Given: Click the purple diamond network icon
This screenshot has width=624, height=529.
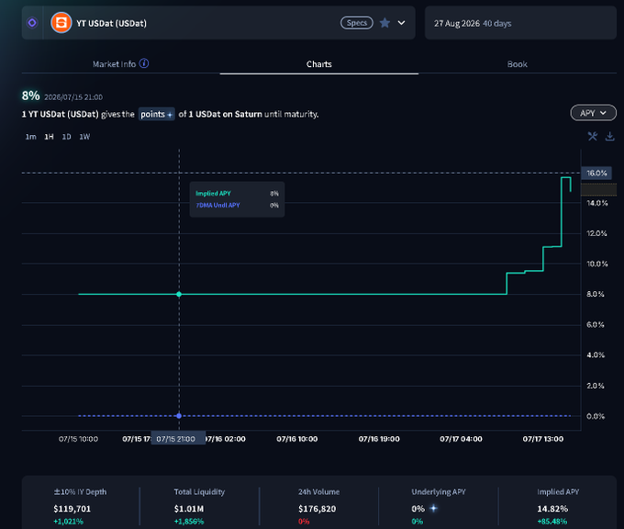Looking at the screenshot, I should (x=32, y=23).
